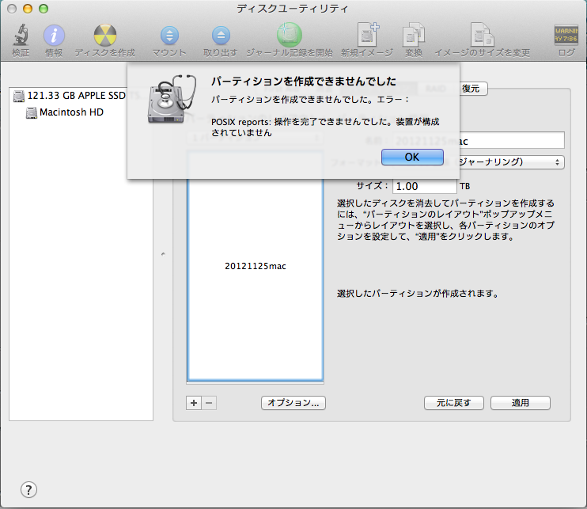This screenshot has width=587, height=509.
Task: Click the サイズ field showing 1.00
Action: click(424, 186)
